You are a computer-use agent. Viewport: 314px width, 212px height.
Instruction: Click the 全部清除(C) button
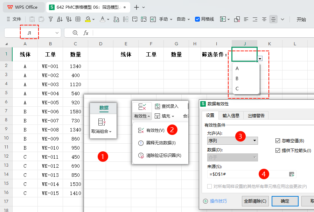coord(255,201)
